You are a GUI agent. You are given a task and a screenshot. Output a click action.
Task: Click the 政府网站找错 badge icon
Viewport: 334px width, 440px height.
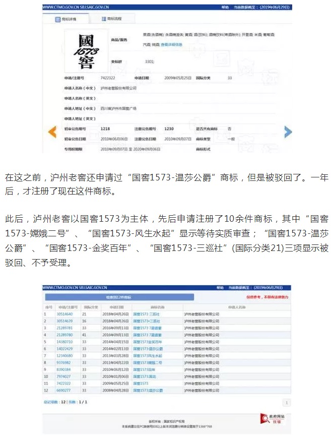click(x=271, y=418)
